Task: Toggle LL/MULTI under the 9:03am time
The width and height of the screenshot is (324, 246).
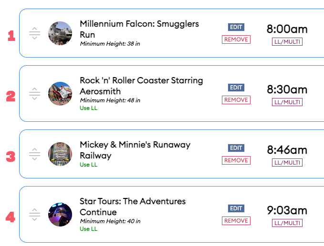Action: pyautogui.click(x=287, y=223)
